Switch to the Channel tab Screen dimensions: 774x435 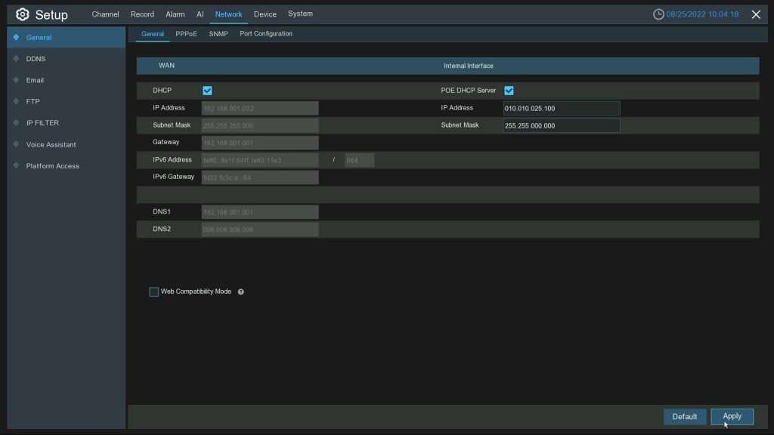coord(105,14)
